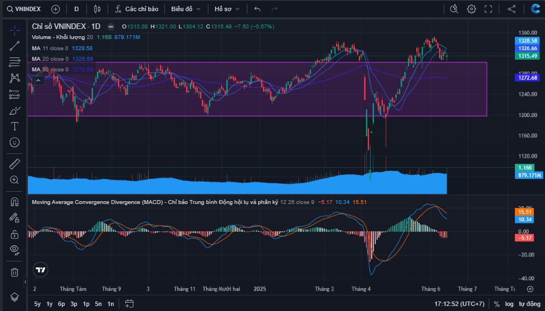The image size is (545, 311).
Task: Select the MA 50 close 0 legend
Action: pos(50,69)
